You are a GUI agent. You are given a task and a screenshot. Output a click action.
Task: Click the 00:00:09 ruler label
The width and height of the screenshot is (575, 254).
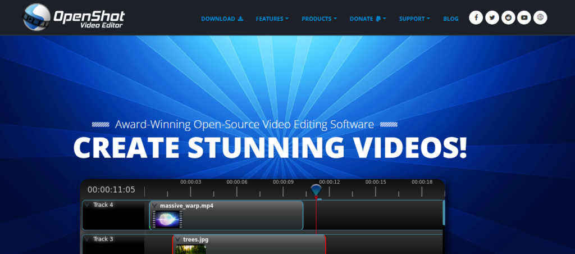click(x=283, y=182)
